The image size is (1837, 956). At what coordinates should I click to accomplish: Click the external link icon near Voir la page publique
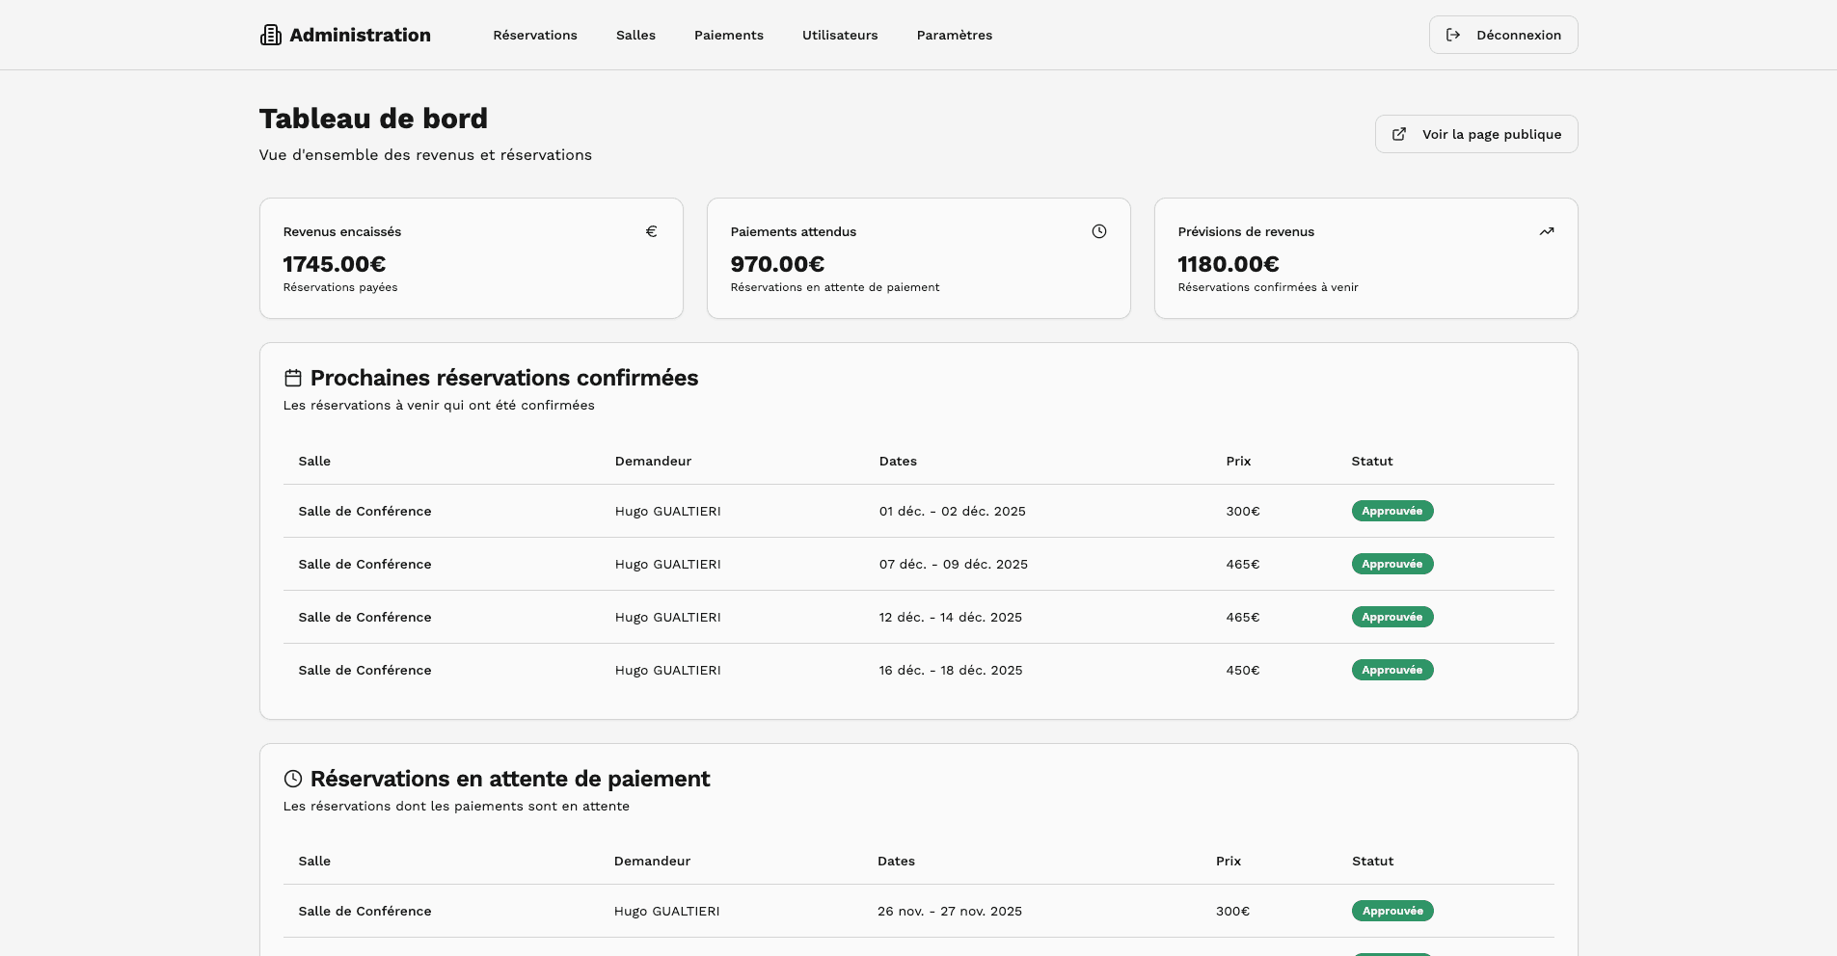1399,134
